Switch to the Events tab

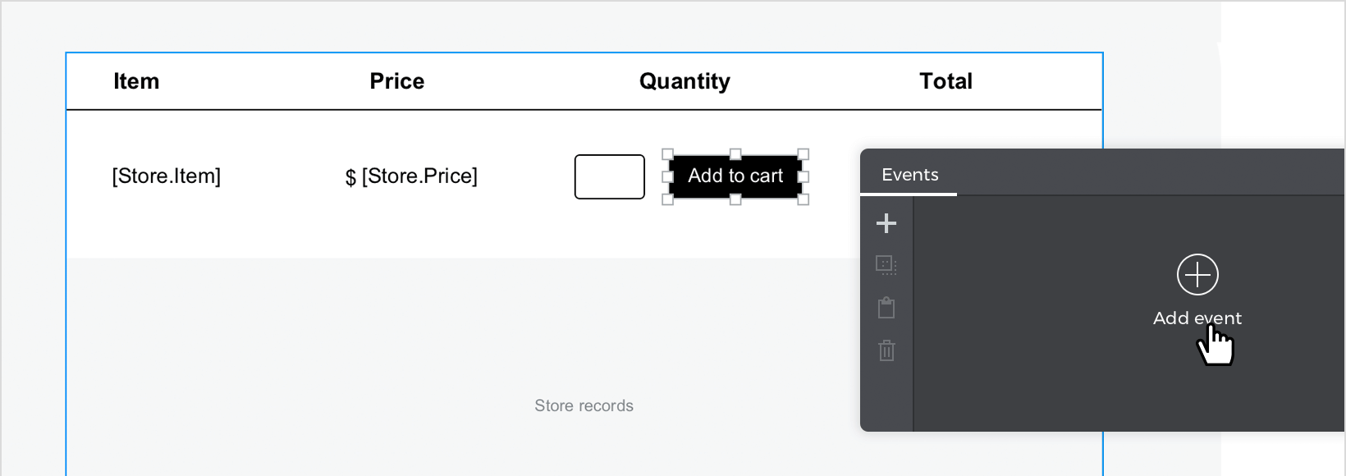coord(909,175)
